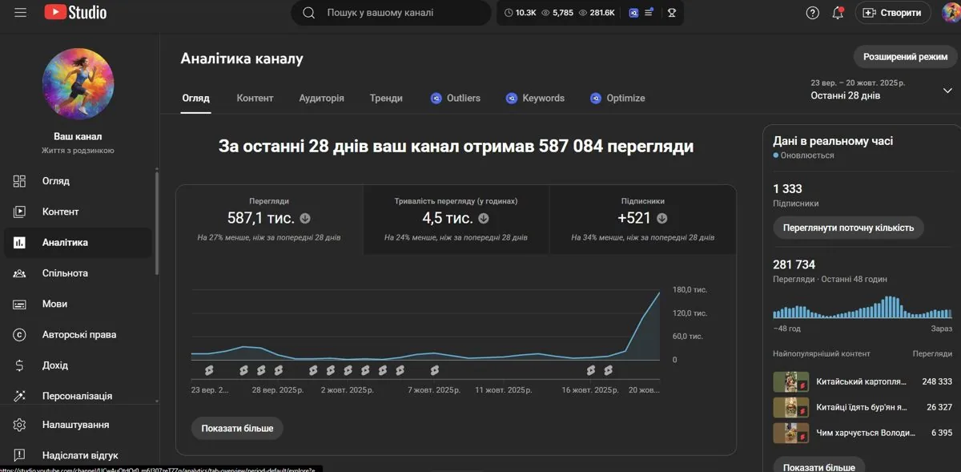Open the vidIQ Keywords tab
Screen dimensions: 961x472
click(x=535, y=98)
